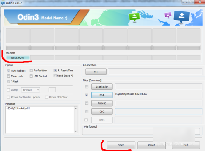The width and height of the screenshot is (205, 151).
Task: Tick the checkbox beside Bootloader
Action: coord(87,87)
